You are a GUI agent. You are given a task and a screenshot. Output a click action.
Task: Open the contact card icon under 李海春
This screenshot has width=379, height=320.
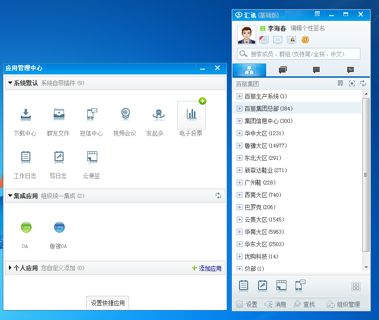point(292,39)
